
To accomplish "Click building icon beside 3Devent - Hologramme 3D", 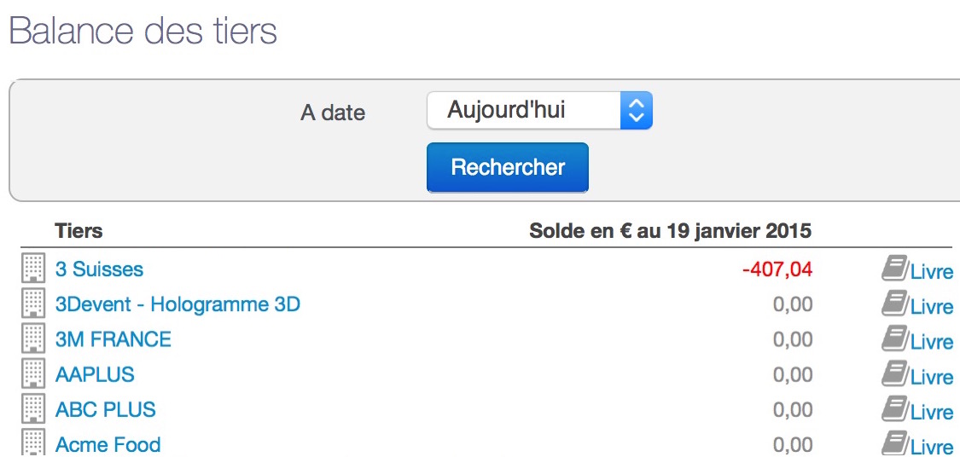I will 32,304.
